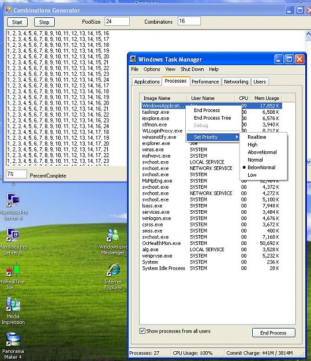
Task: Click the End Process button at bottom
Action: 273,333
